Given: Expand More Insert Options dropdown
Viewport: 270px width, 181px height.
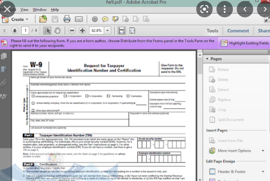Looking at the screenshot, I should coord(263,151).
